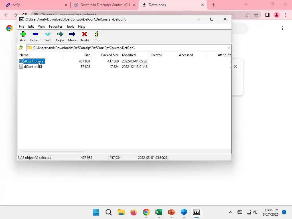Click the Add toolbar icon

coord(23,34)
